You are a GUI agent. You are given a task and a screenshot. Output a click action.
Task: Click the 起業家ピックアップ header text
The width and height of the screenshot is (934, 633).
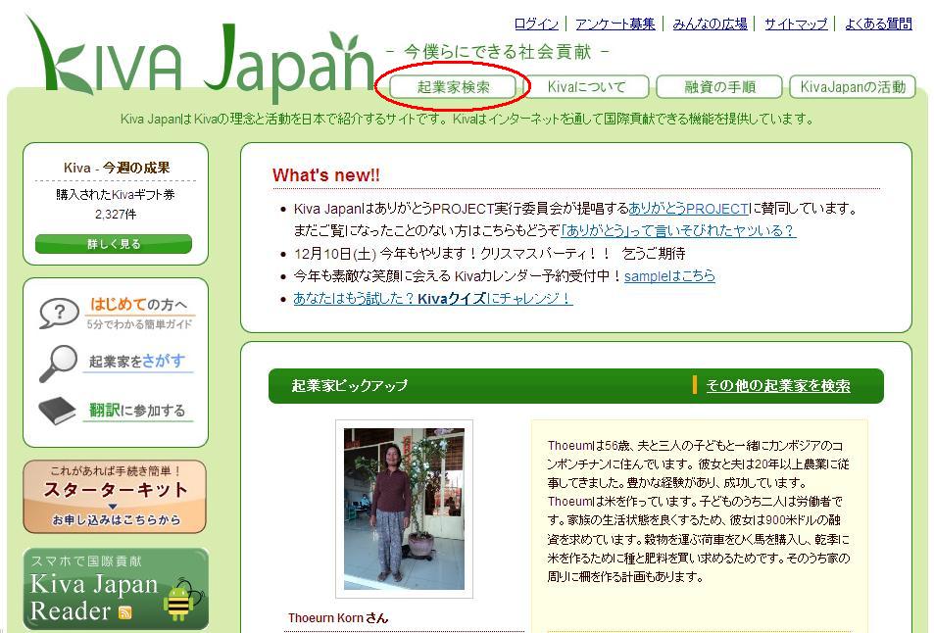[x=350, y=385]
